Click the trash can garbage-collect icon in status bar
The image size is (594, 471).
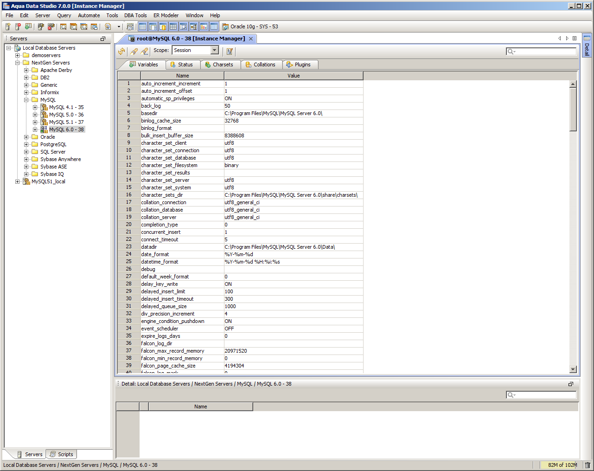tap(588, 465)
